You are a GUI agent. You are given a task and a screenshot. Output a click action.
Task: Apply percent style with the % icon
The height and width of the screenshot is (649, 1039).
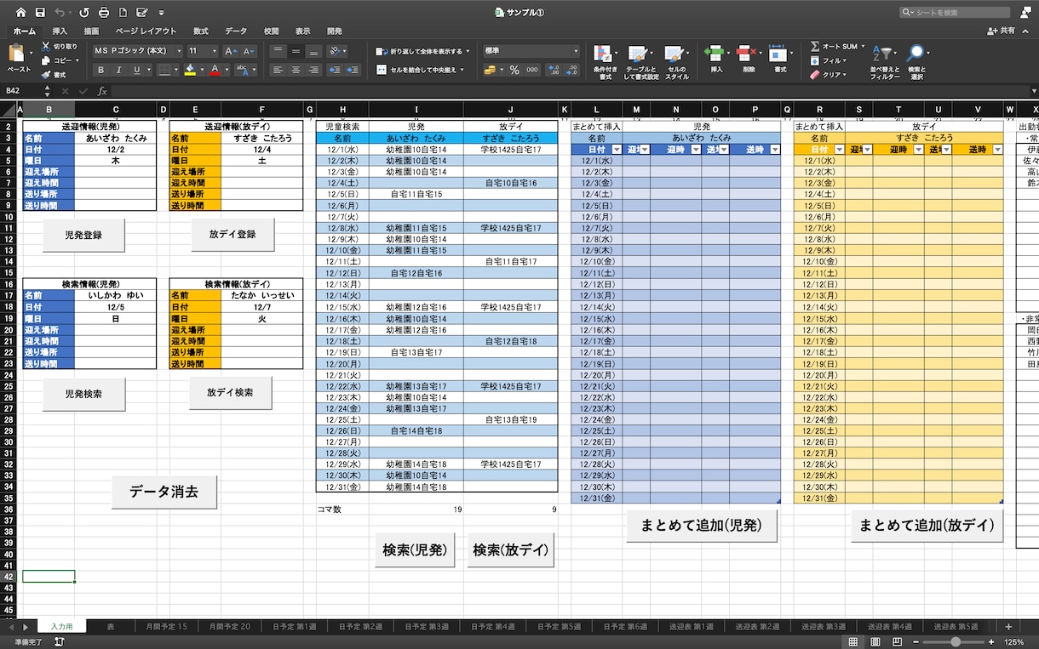(514, 71)
